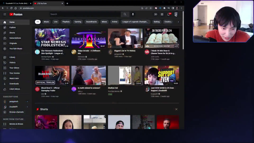Open Browse channels
This screenshot has height=143, width=254.
coord(15,112)
